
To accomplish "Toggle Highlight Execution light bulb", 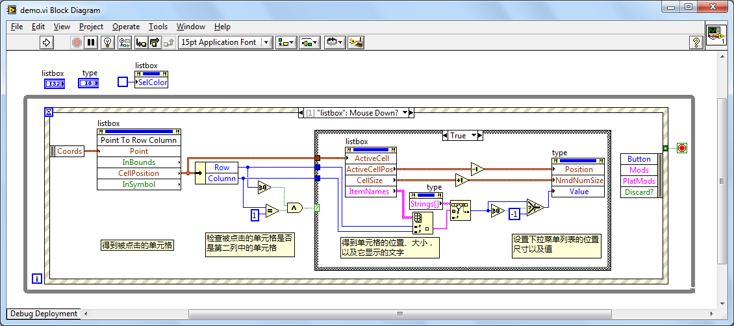I will (107, 42).
